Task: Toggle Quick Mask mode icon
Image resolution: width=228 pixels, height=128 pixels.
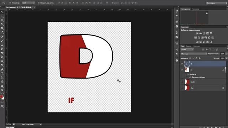Action: (x=2, y=102)
